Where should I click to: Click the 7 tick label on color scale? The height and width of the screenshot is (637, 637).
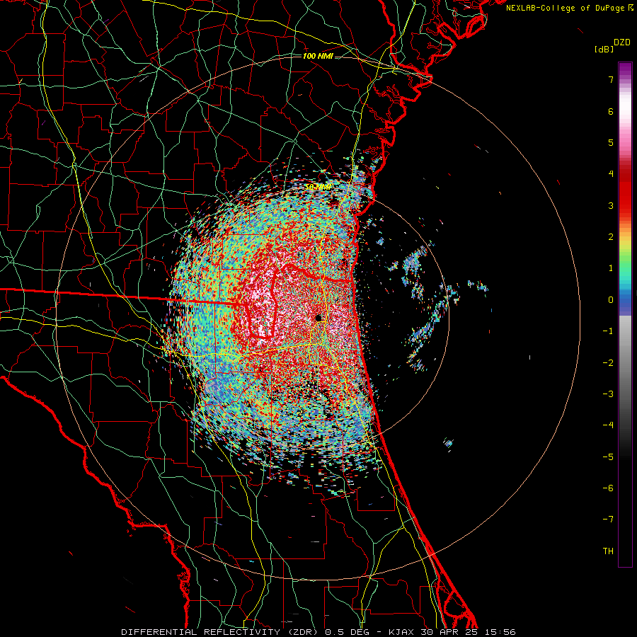611,79
